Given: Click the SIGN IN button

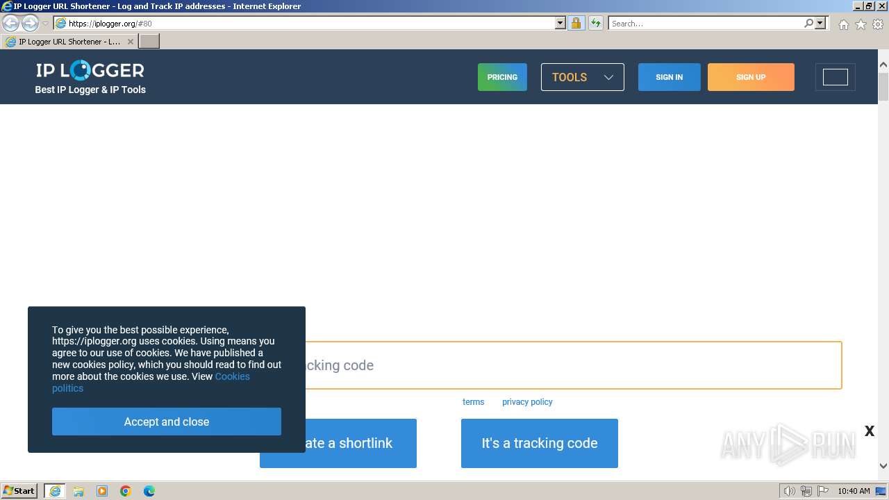Looking at the screenshot, I should [669, 77].
